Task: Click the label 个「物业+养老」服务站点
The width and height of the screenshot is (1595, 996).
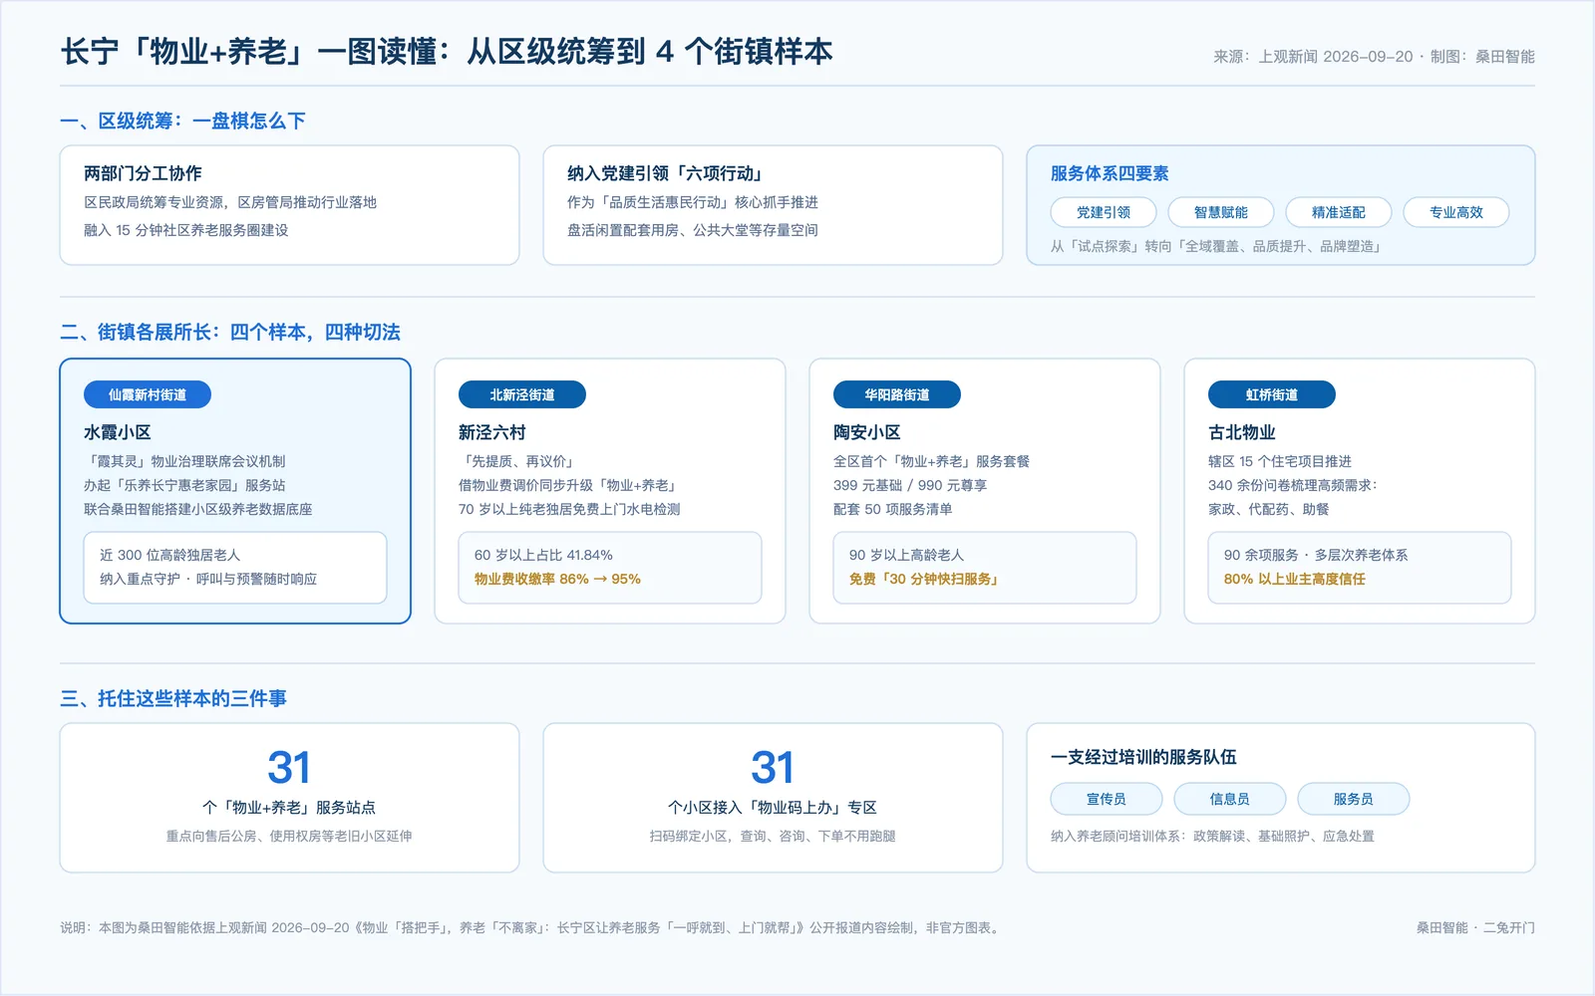Action: pyautogui.click(x=289, y=808)
